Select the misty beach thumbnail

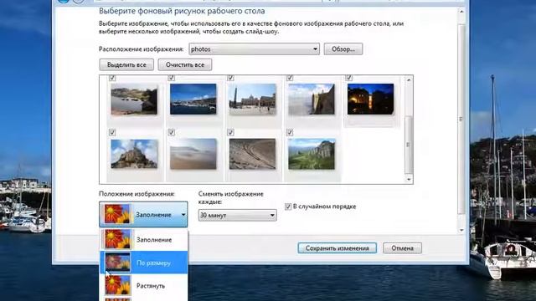click(x=193, y=154)
